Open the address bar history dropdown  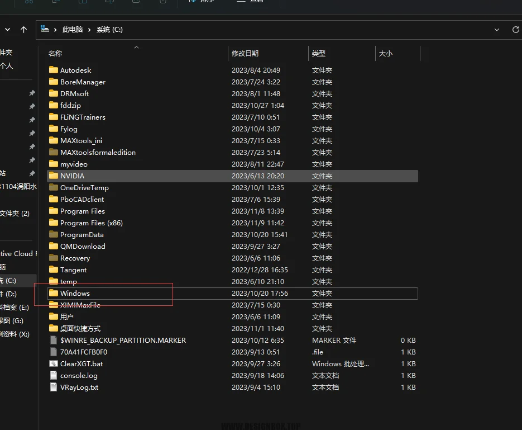(497, 30)
